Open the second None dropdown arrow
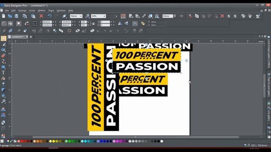Screen dimensions: 271x152 (x=175, y=16)
